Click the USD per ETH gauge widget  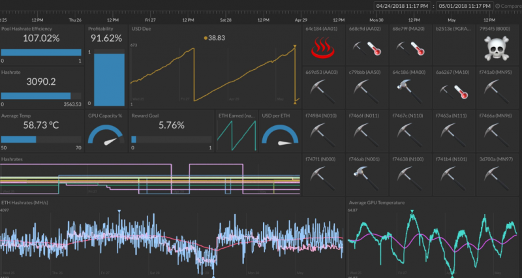point(280,135)
